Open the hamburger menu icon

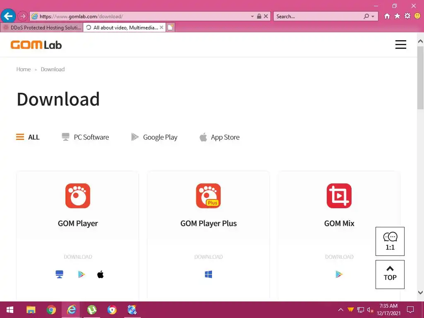pyautogui.click(x=400, y=45)
